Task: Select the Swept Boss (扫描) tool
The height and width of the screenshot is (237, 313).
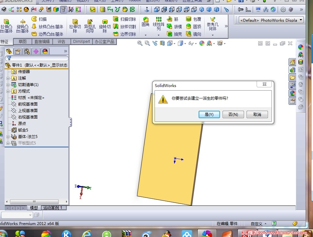Action: 39,19
